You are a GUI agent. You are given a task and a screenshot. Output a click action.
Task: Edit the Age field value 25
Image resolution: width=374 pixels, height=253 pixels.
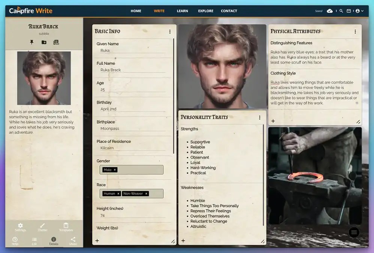click(x=133, y=90)
